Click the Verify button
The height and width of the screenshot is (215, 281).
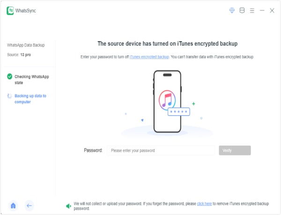235,150
